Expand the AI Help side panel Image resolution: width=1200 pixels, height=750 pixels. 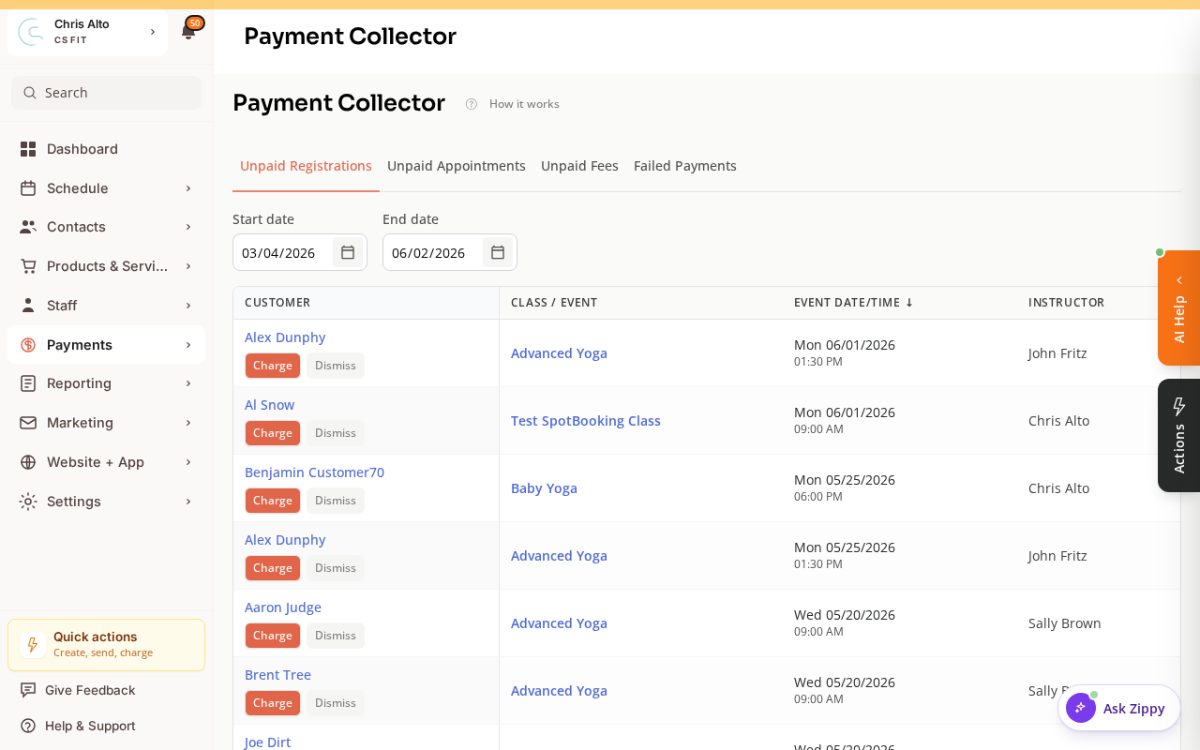coord(1179,308)
